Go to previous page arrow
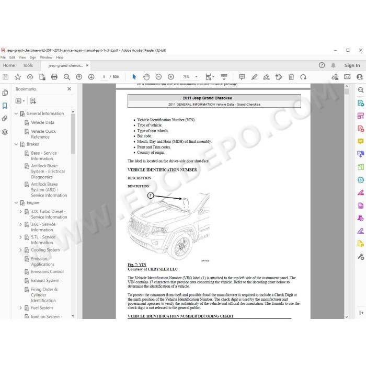 pyautogui.click(x=79, y=77)
